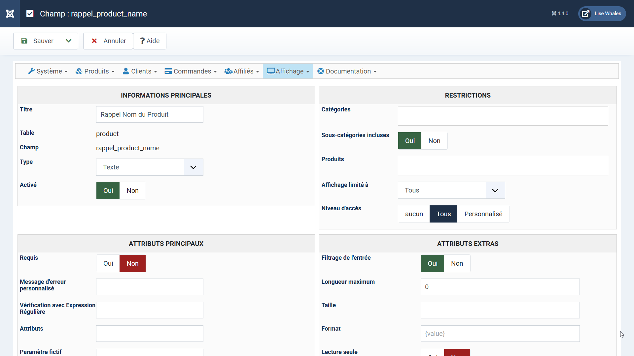The image size is (634, 356).
Task: Open the Type dropdown showing Texte
Action: click(150, 167)
